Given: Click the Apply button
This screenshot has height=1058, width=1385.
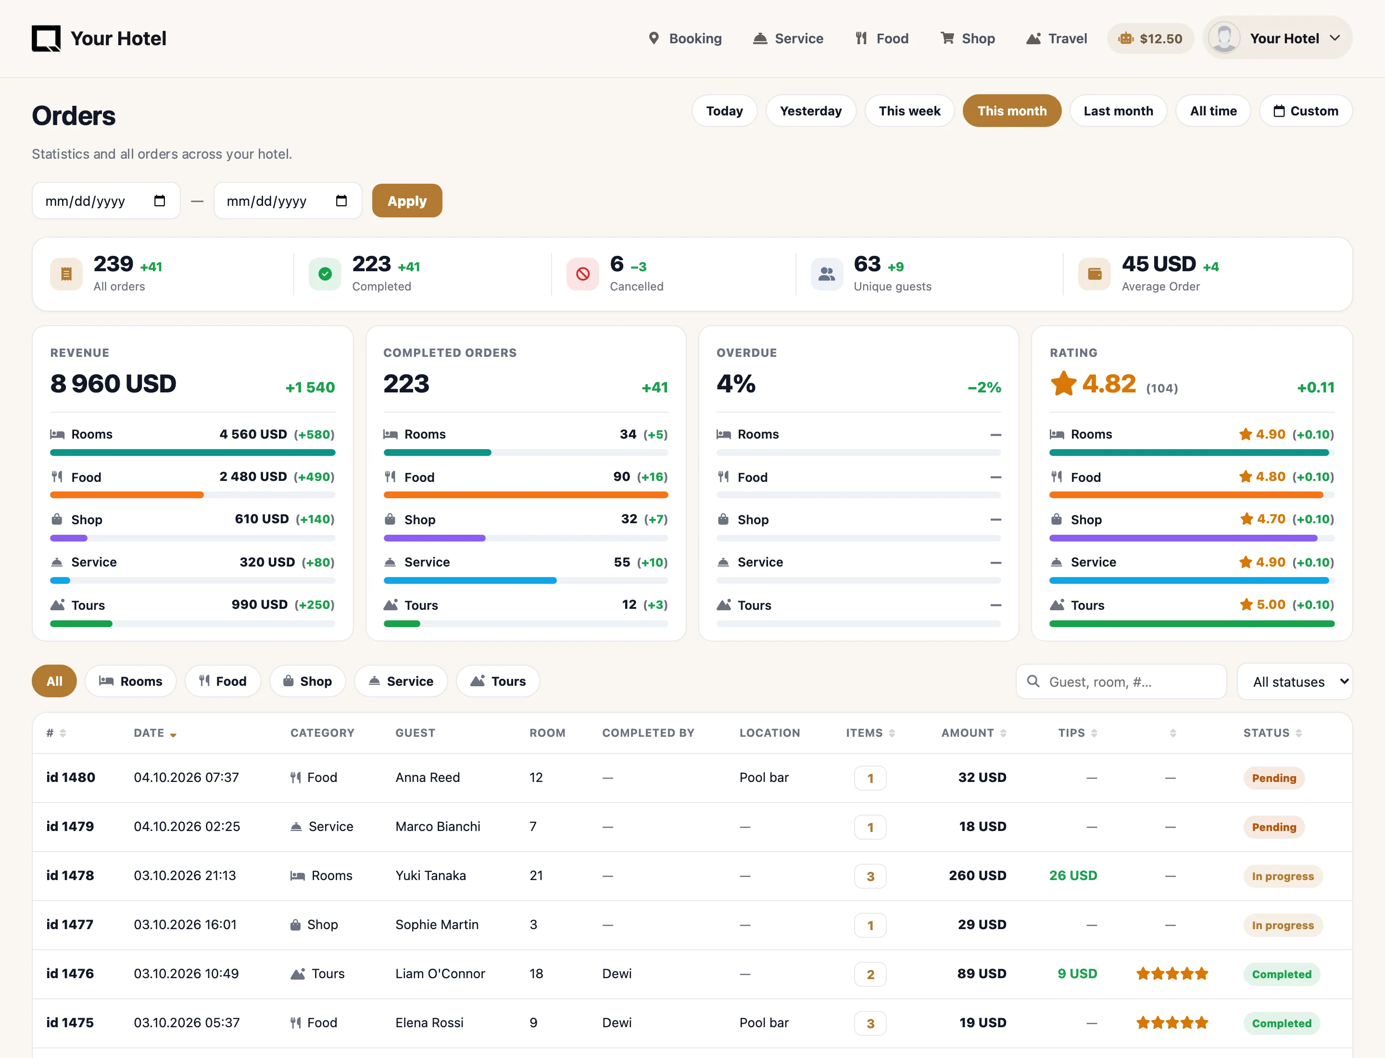Looking at the screenshot, I should coord(407,201).
